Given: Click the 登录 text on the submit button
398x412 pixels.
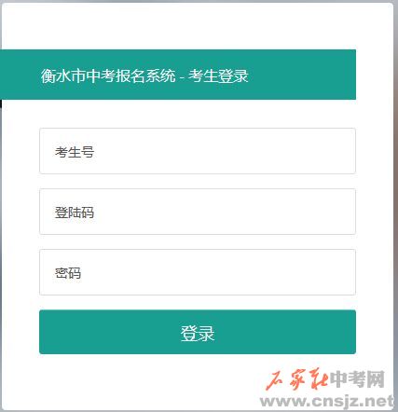Looking at the screenshot, I should click(198, 334).
